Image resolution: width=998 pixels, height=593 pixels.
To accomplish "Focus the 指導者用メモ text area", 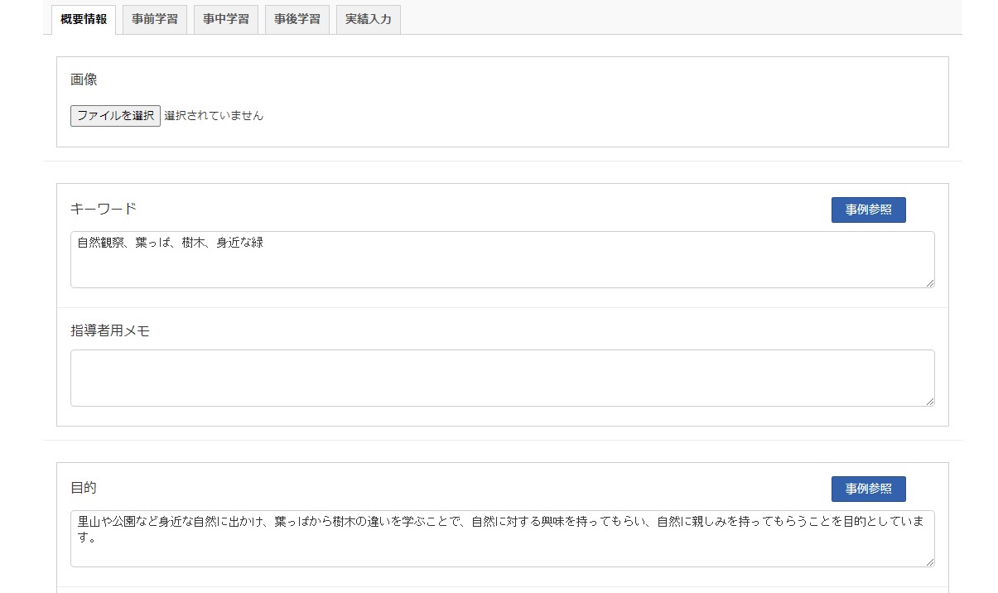I will tap(503, 378).
